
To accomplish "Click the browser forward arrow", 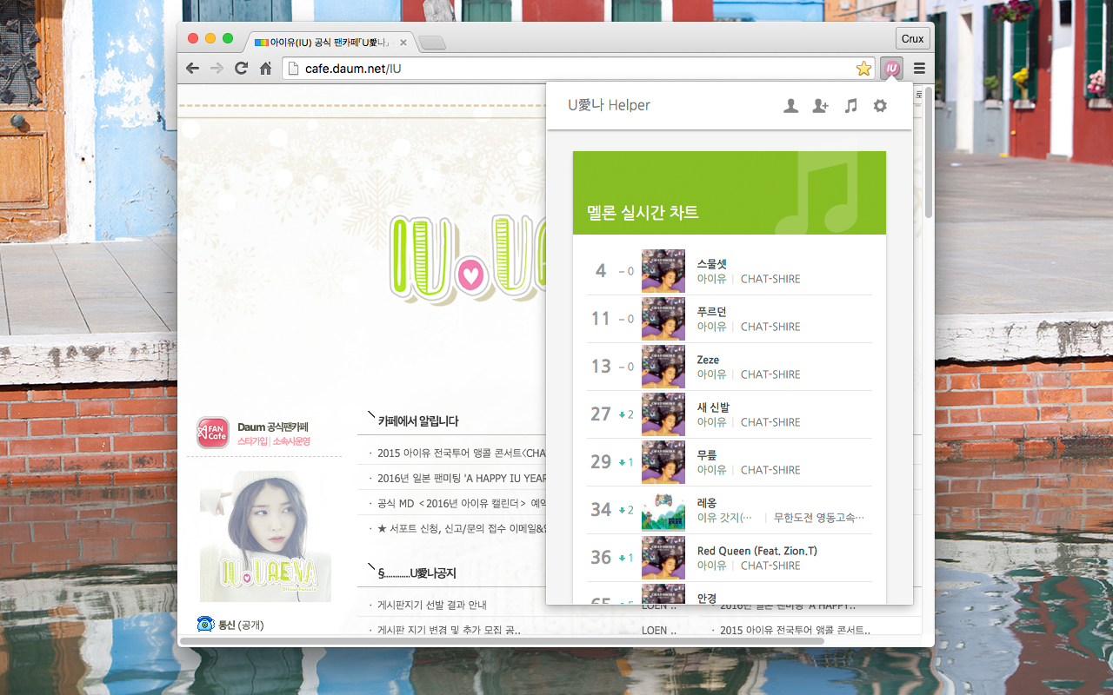I will click(x=217, y=68).
